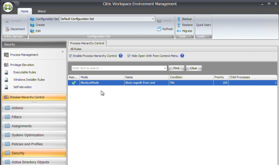Click the Create configuration set icon

point(32,25)
